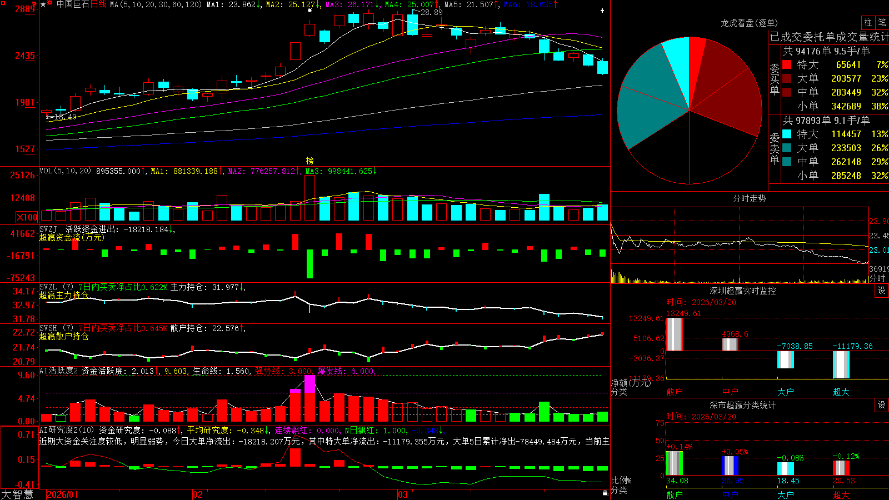Image resolution: width=889 pixels, height=500 pixels.
Task: Click the 超赢主力持仓 label
Action: pyautogui.click(x=63, y=295)
